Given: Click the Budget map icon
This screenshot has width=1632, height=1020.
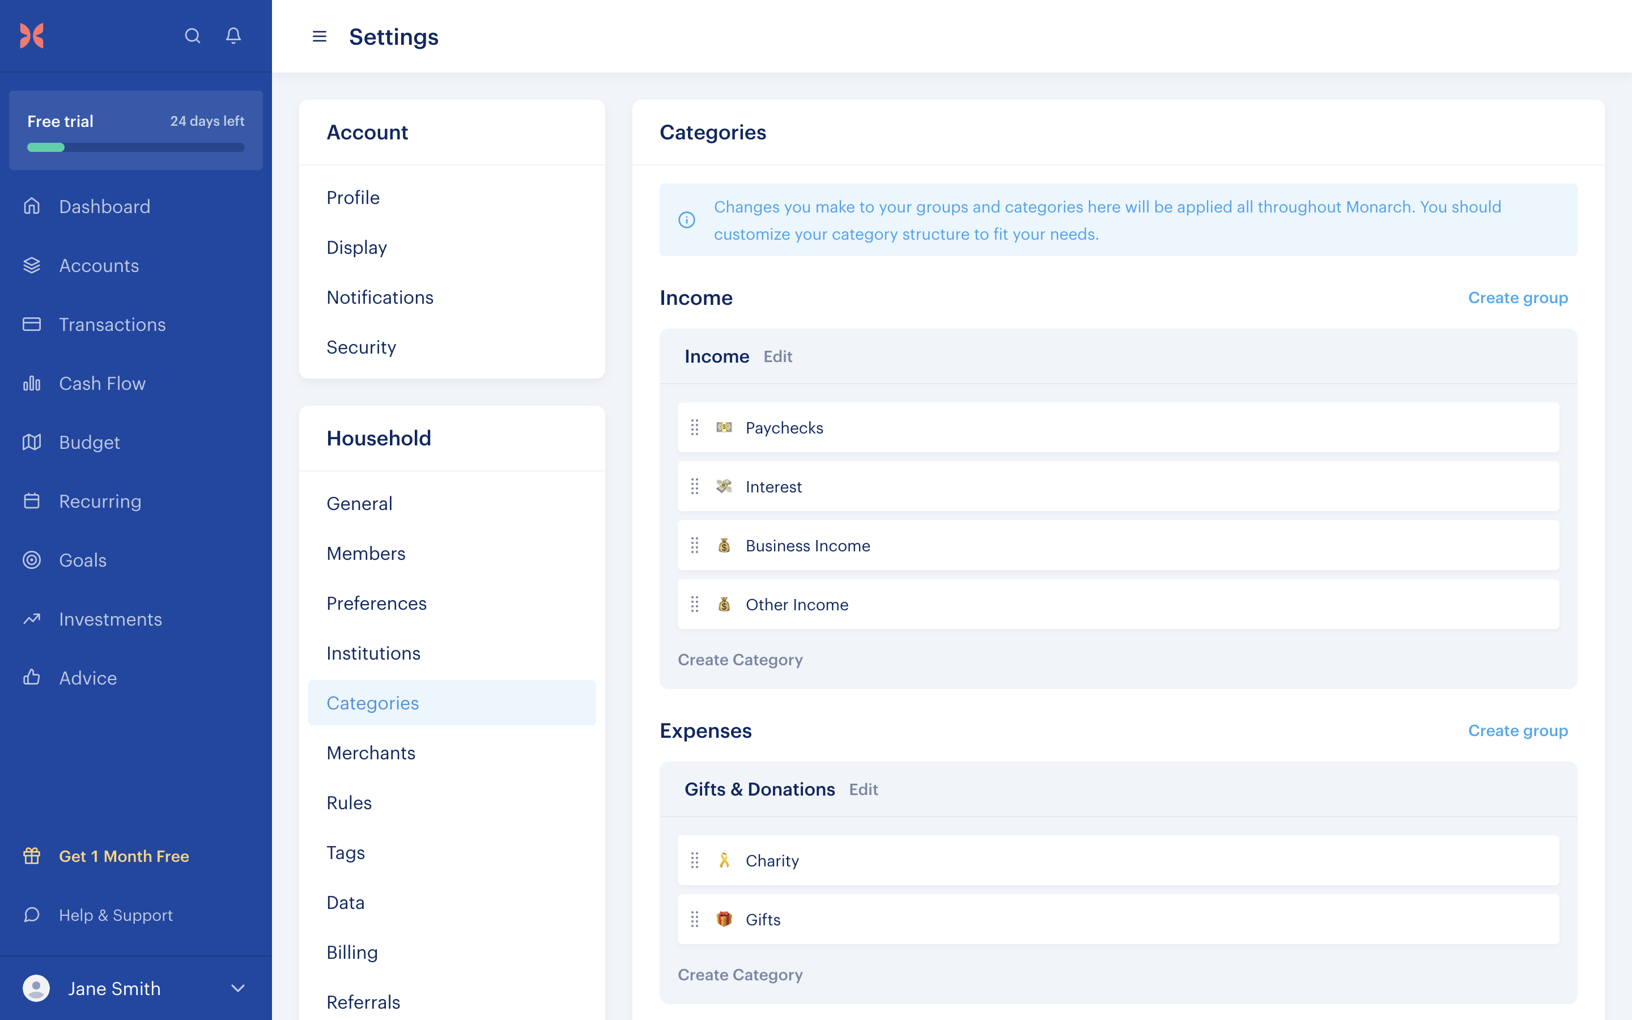Looking at the screenshot, I should click(32, 442).
